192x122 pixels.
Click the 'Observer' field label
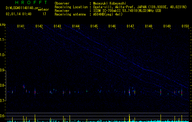(62, 3)
